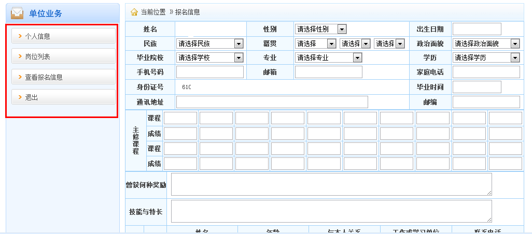Click the envelope icon next to 单位业务
This screenshot has height=234, width=532.
(17, 13)
